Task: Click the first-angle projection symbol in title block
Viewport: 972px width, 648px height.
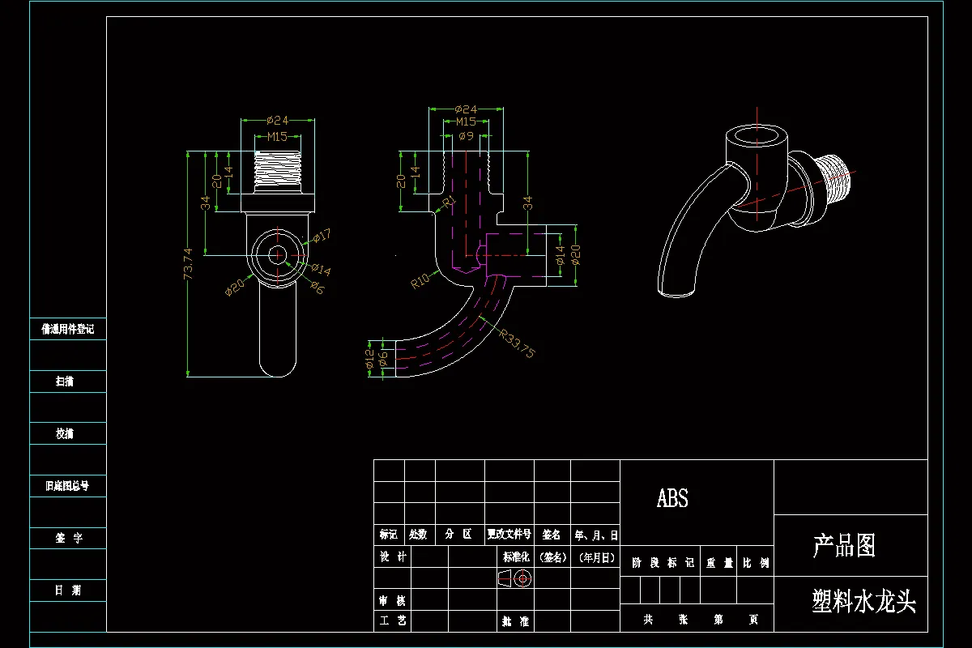Action: pyautogui.click(x=513, y=578)
